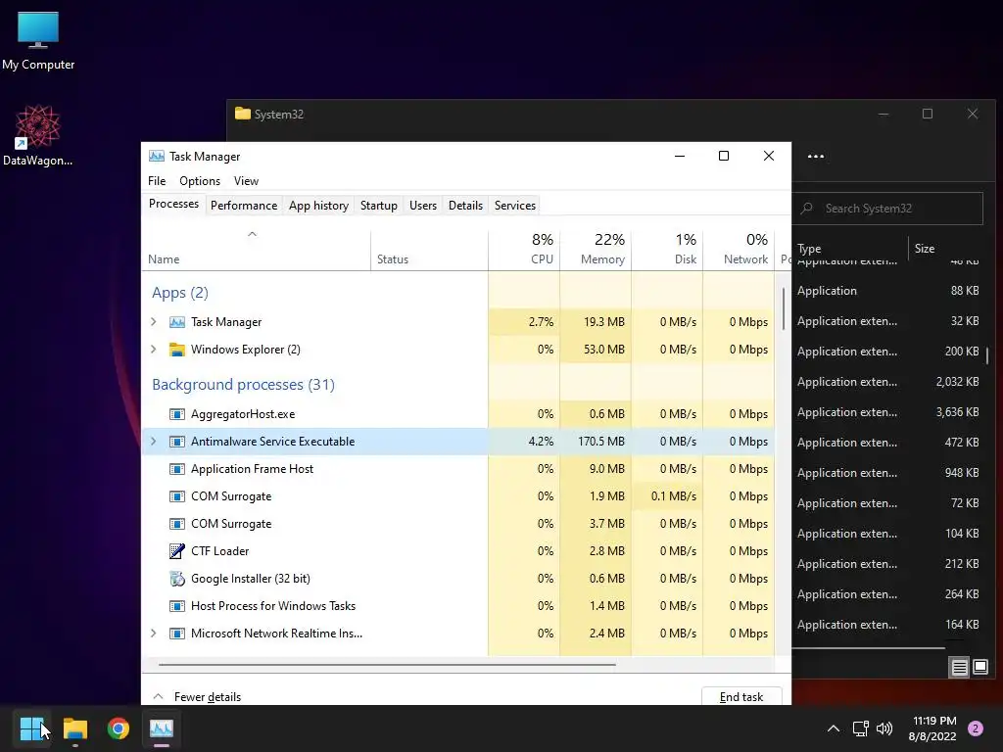
Task: Sort System32 files by Size column
Action: pos(947,248)
